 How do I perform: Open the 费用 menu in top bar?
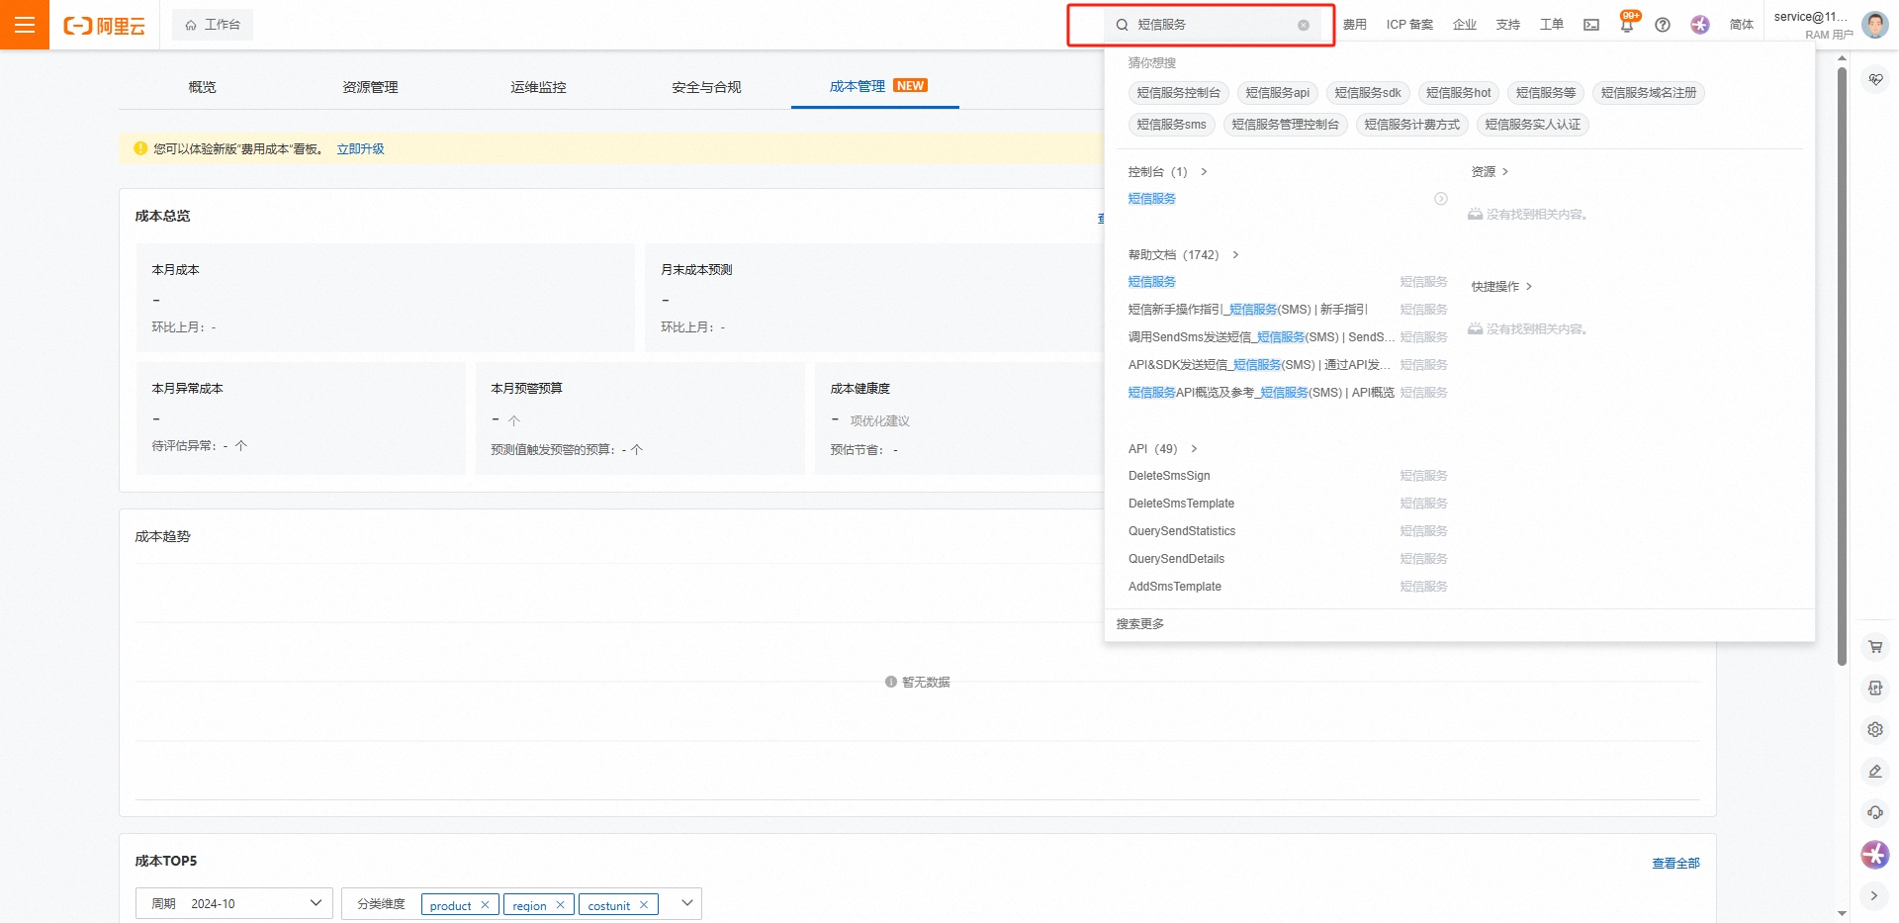[x=1355, y=24]
